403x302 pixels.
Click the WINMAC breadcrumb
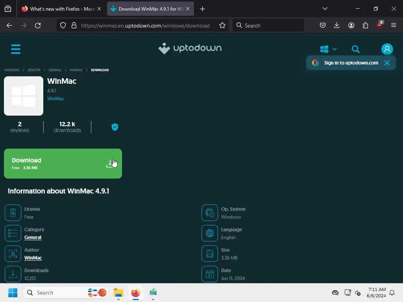coord(76,70)
